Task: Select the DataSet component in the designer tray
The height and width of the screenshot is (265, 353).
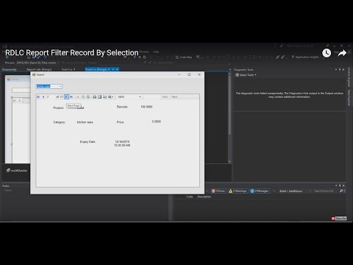Action: click(x=17, y=171)
